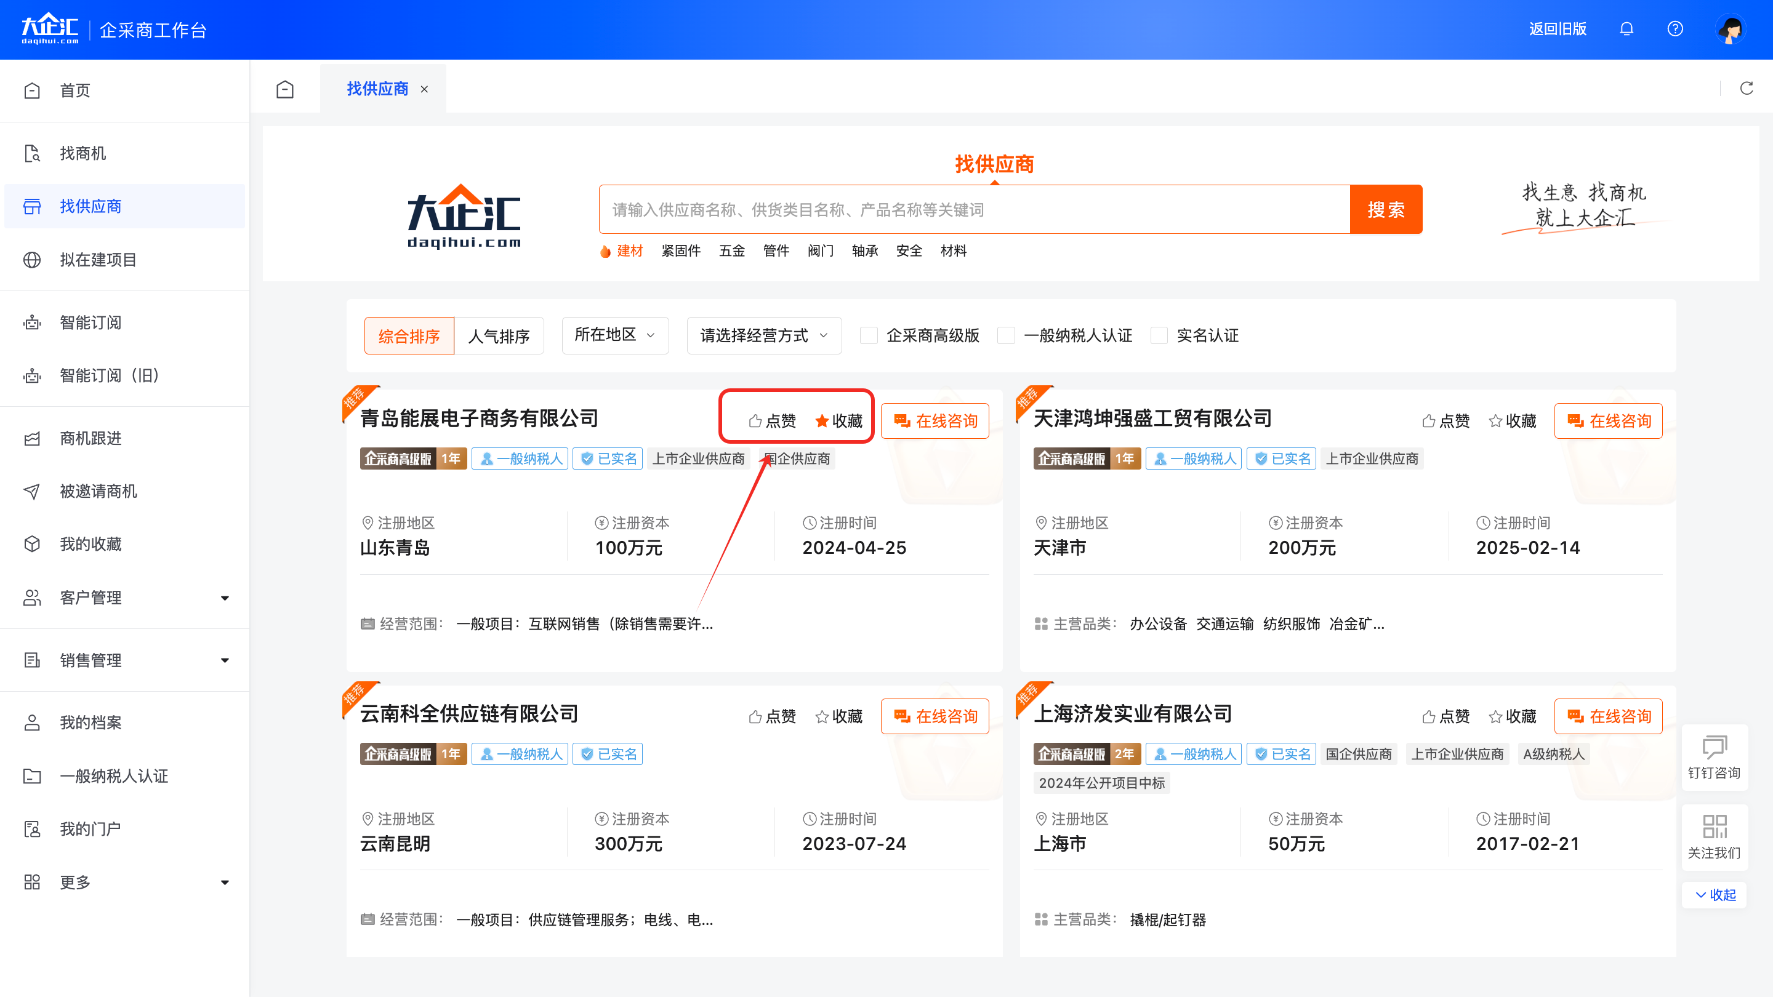This screenshot has height=997, width=1773.
Task: Open the 请选择经营方式 dropdown
Action: 764,335
